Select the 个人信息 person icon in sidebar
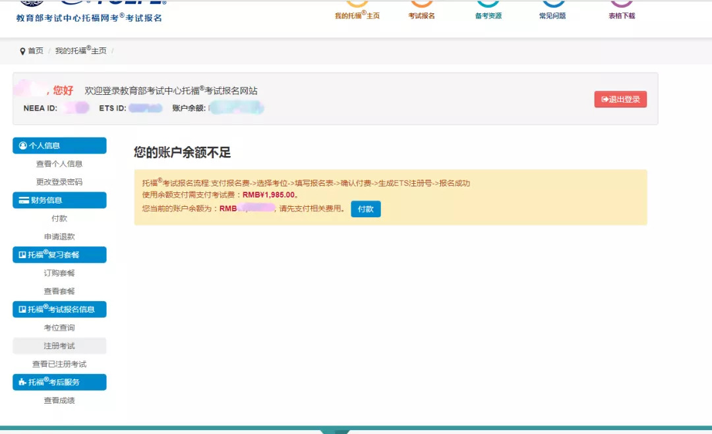712x434 pixels. point(22,146)
